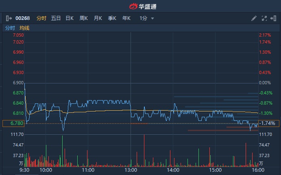Click the stock code 00268
The height and width of the screenshot is (175, 281).
(x=23, y=18)
